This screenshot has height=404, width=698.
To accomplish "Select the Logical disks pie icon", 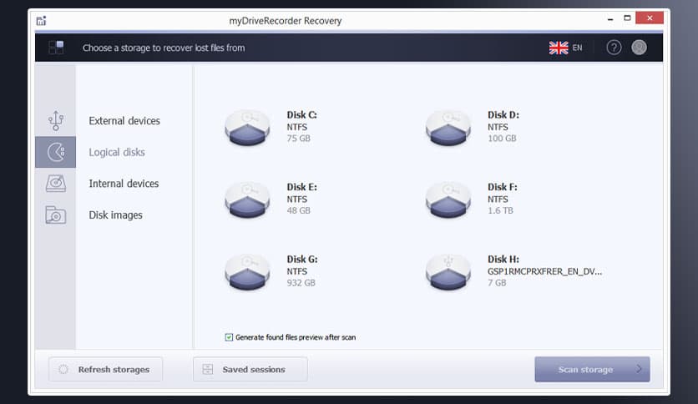I will (56, 152).
